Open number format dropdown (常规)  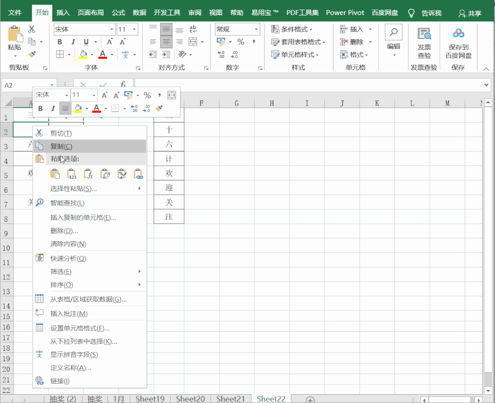click(256, 29)
